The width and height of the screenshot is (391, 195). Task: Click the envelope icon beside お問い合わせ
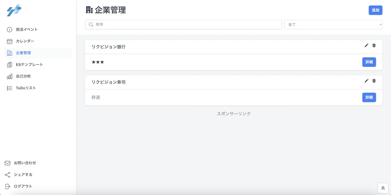pos(7,163)
